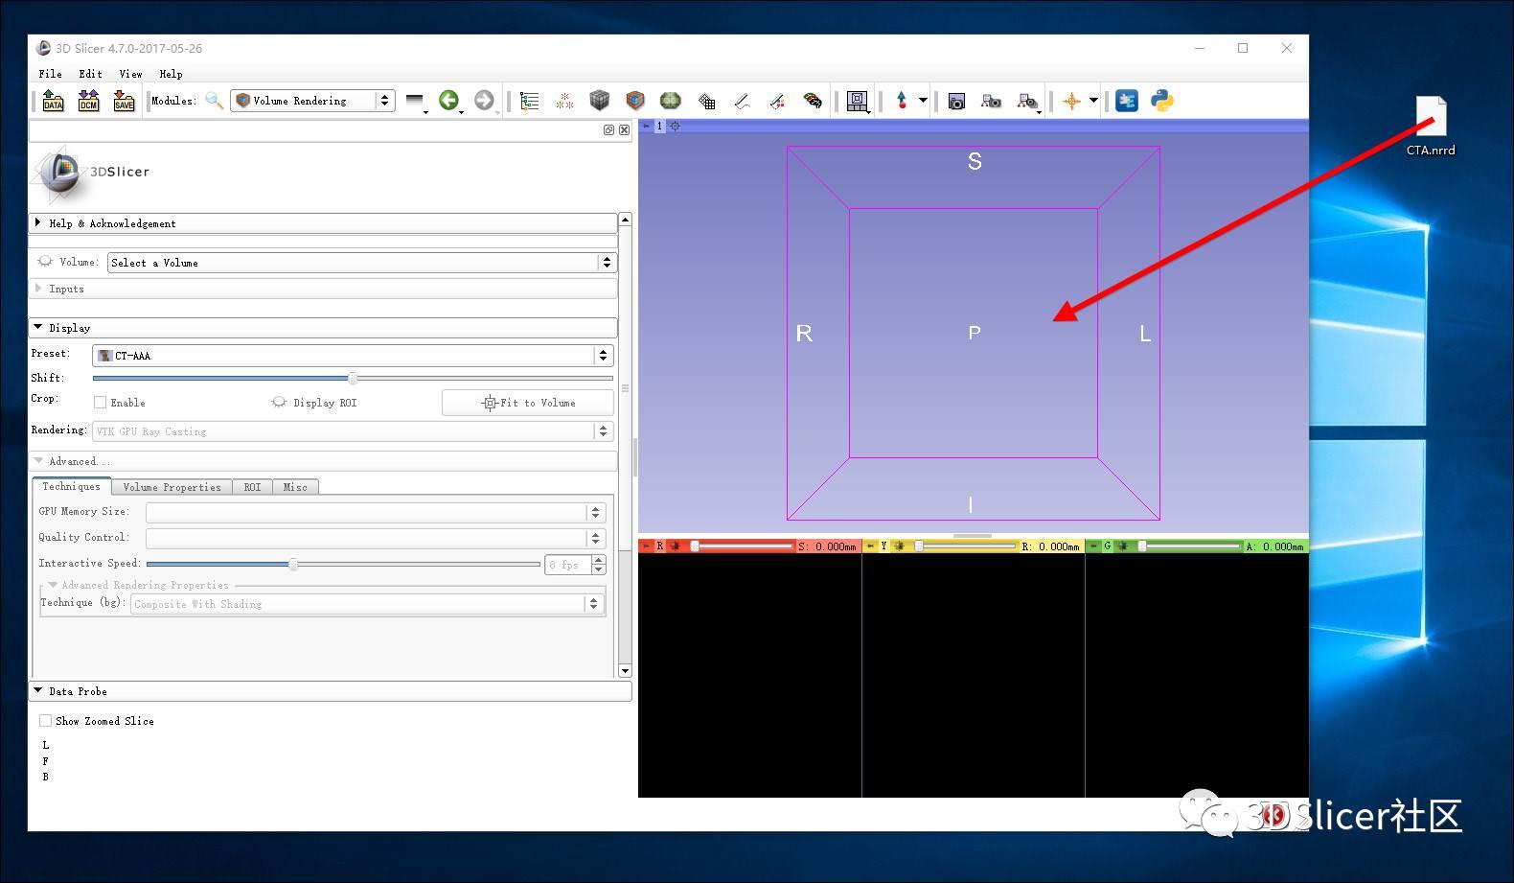Viewport: 1514px width, 883px height.
Task: Open the Volume Rendering module cube icon
Action: (x=635, y=100)
